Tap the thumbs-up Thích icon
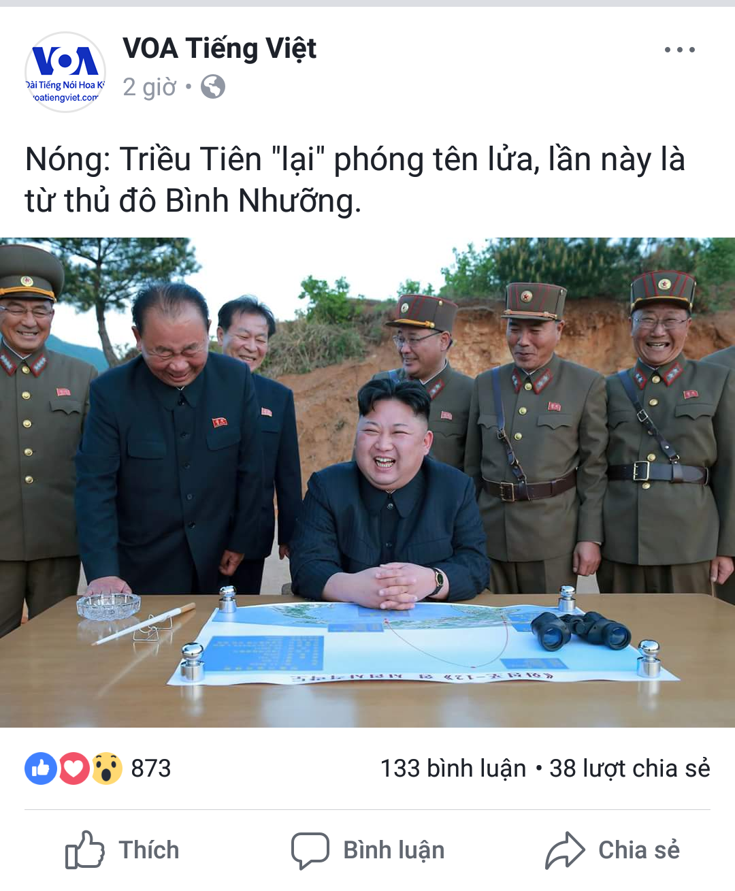 (84, 849)
